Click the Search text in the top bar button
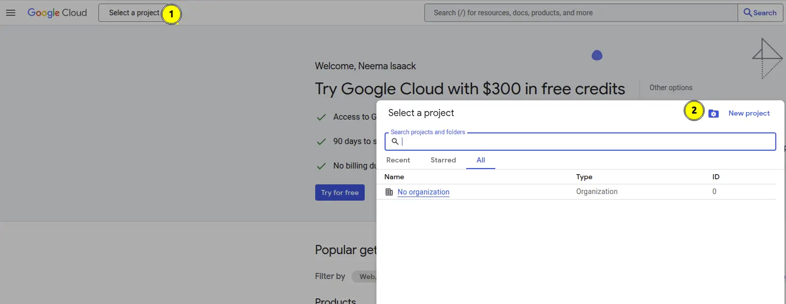 765,13
